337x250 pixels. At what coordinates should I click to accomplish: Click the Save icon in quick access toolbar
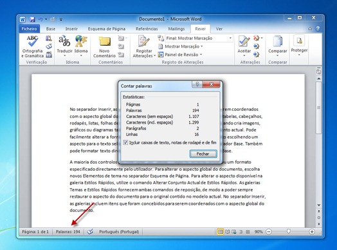(x=32, y=19)
